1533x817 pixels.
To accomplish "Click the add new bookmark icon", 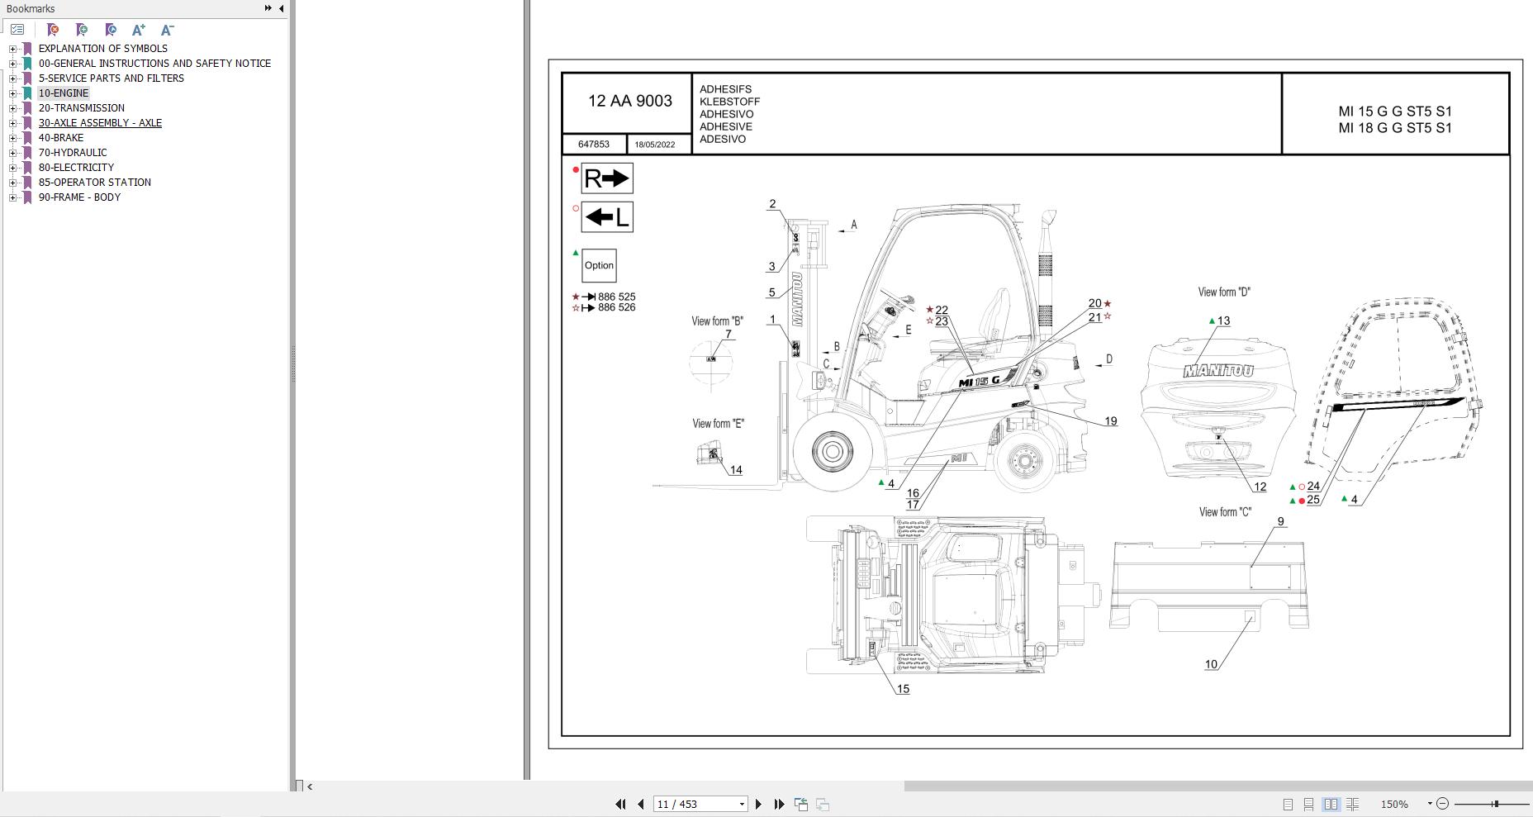I will tap(81, 30).
